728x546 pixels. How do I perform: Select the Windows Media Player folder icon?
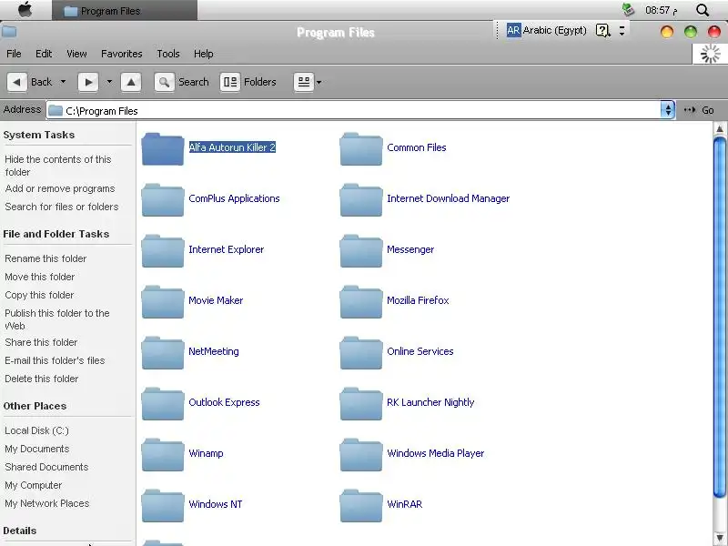pyautogui.click(x=360, y=455)
